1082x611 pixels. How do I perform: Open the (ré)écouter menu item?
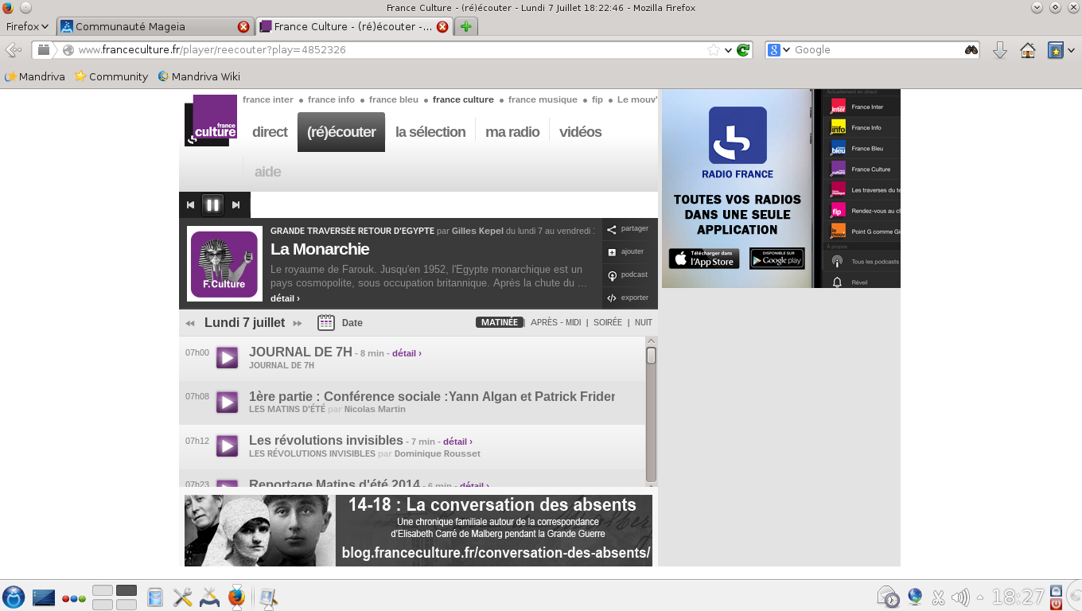[x=341, y=132]
